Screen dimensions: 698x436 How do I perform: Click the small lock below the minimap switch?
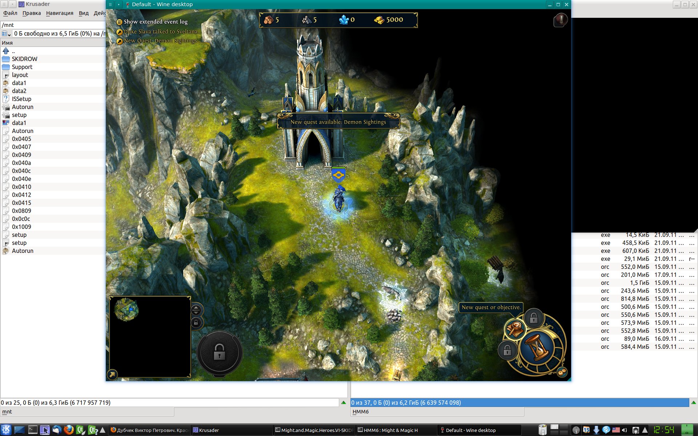[x=196, y=323]
